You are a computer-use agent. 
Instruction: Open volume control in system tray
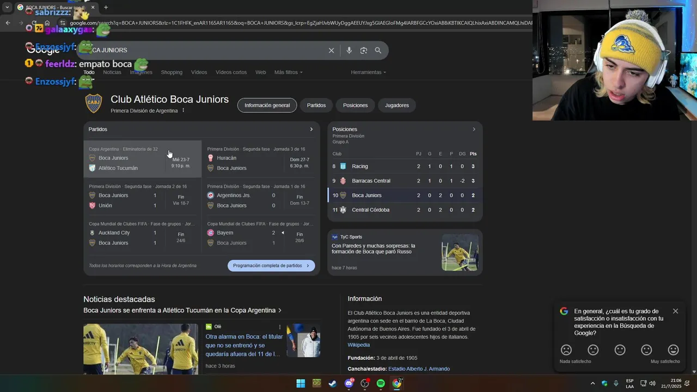(652, 383)
